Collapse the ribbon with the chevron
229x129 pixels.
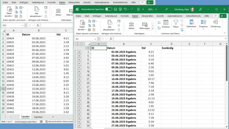pyautogui.click(x=225, y=33)
